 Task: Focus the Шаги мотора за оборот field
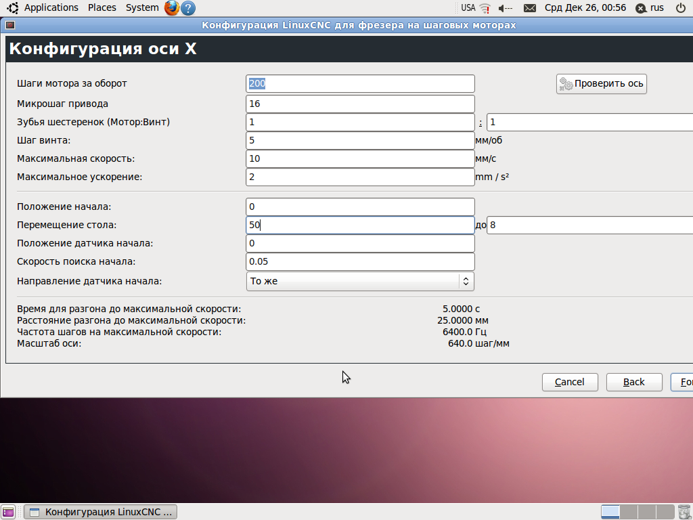pyautogui.click(x=360, y=83)
